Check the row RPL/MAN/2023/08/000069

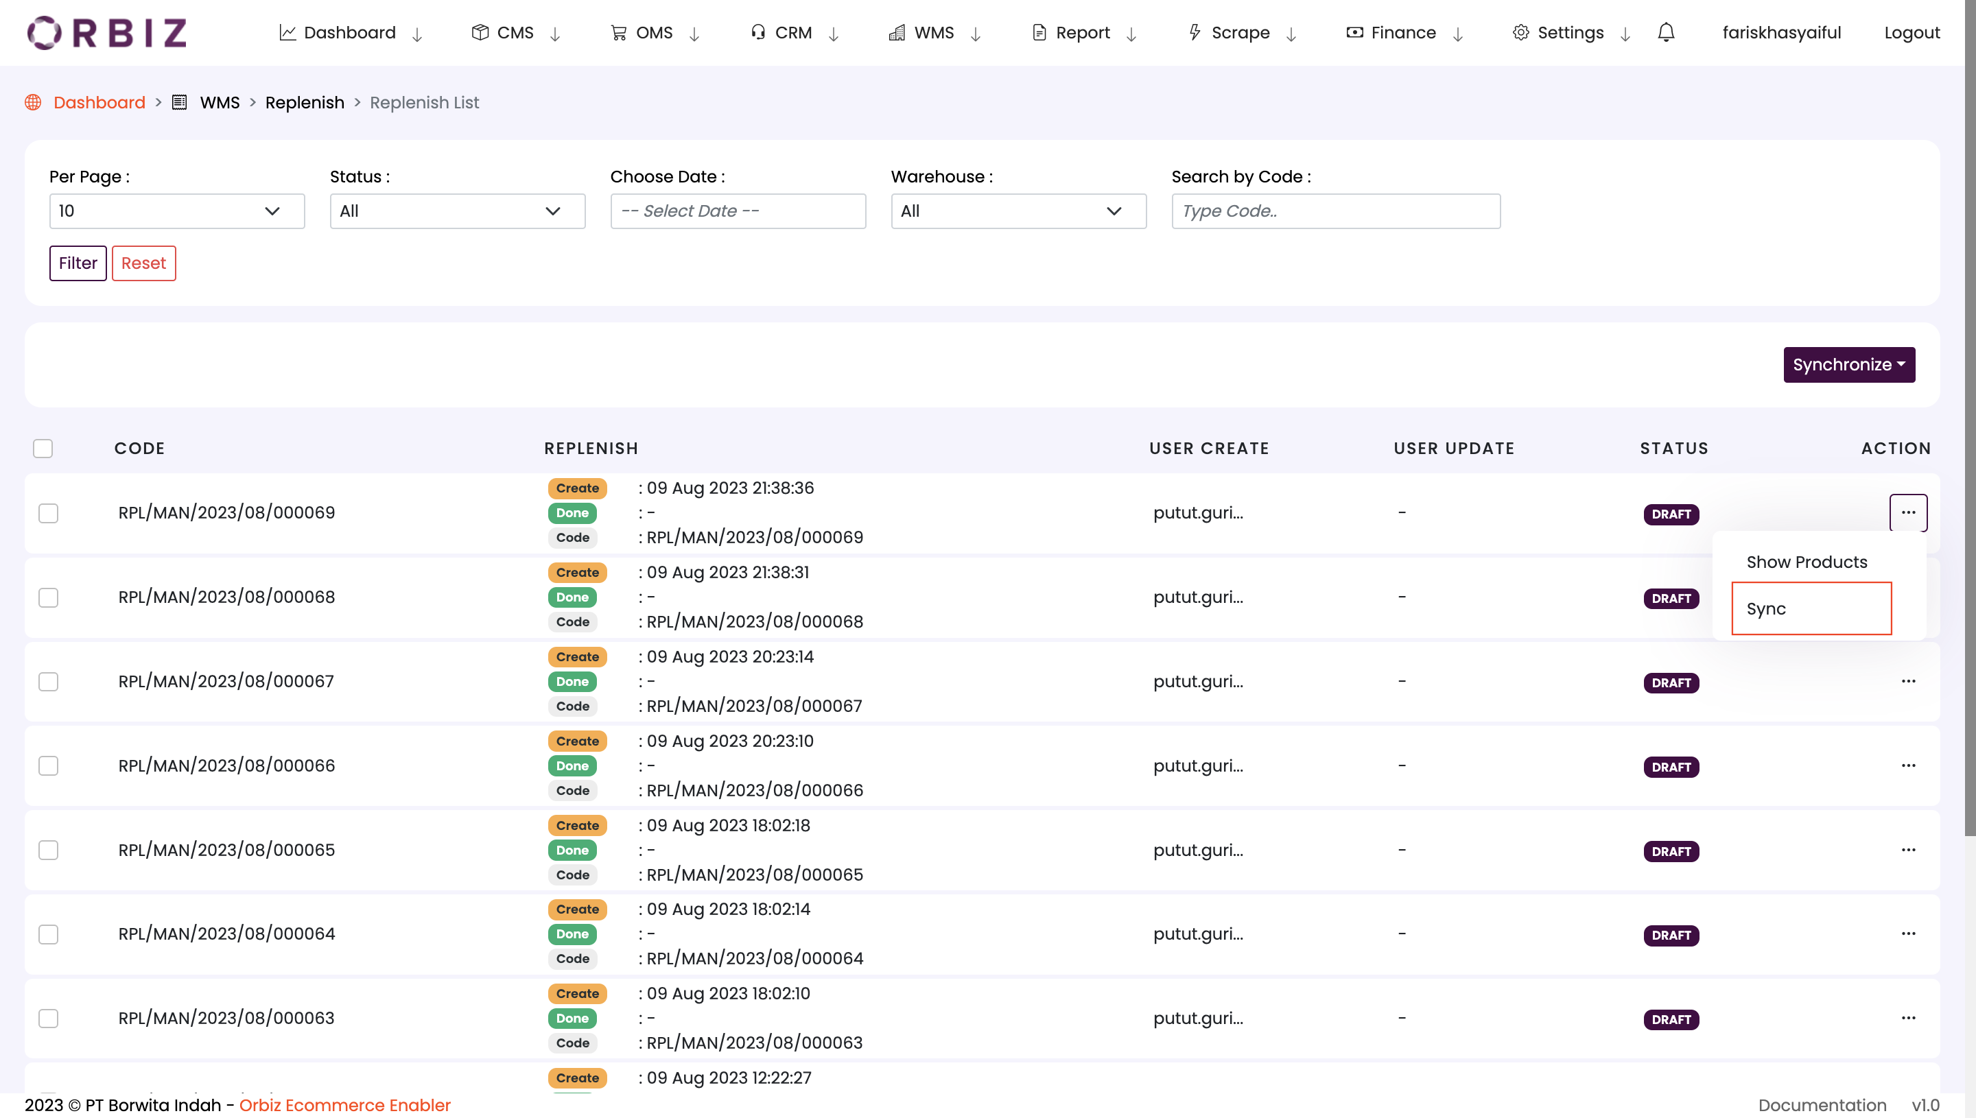pyautogui.click(x=49, y=513)
